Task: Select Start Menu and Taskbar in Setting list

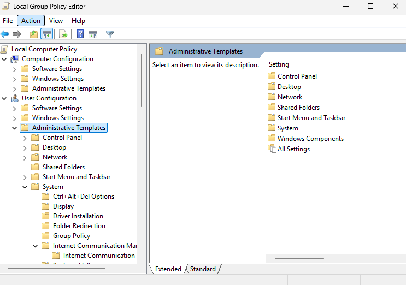Action: point(311,118)
